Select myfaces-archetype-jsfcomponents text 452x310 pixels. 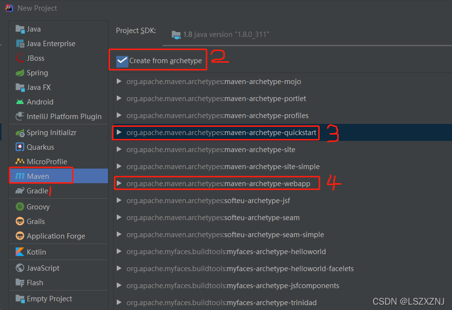(233, 286)
